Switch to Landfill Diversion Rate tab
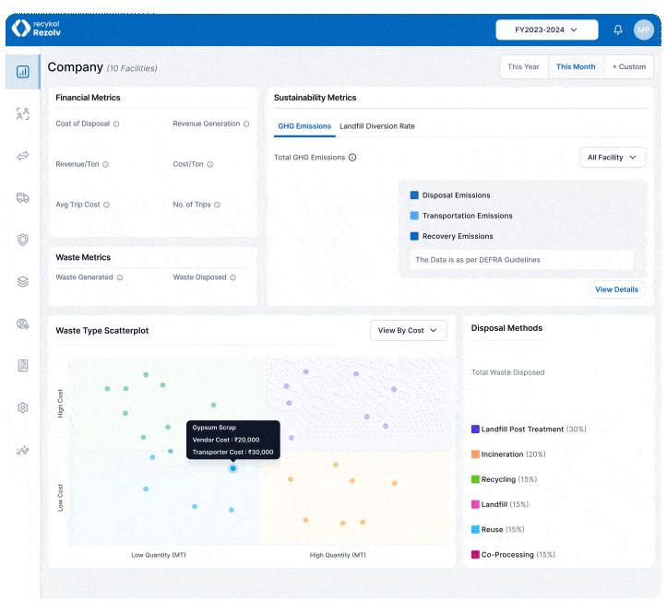 tap(376, 126)
